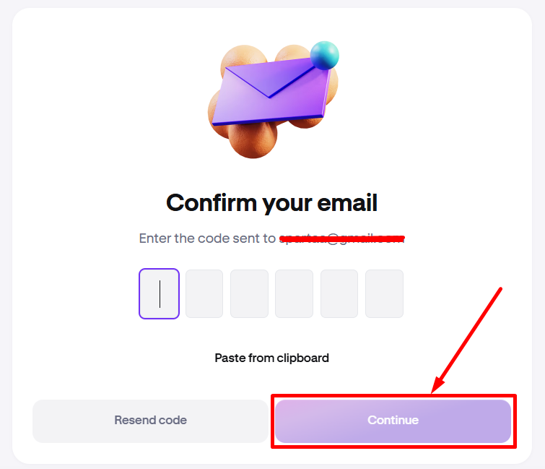Select the fifth code digit box
The image size is (545, 469).
pos(339,294)
